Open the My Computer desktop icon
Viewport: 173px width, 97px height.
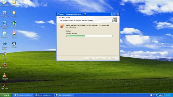[5, 14]
